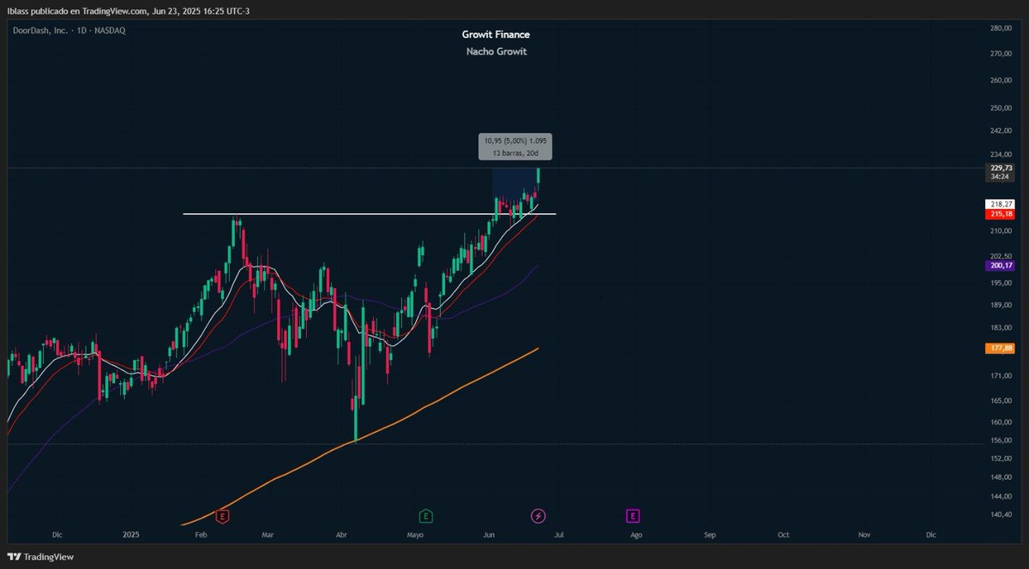Click the countdown timer label 34:24
This screenshot has width=1029, height=569.
(1002, 177)
